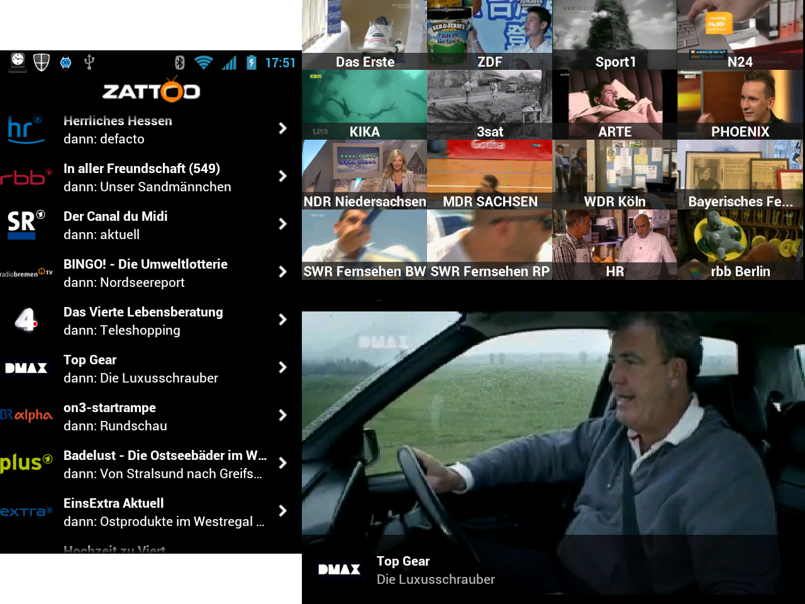
Task: Select ZDF channel thumbnail
Action: (489, 35)
